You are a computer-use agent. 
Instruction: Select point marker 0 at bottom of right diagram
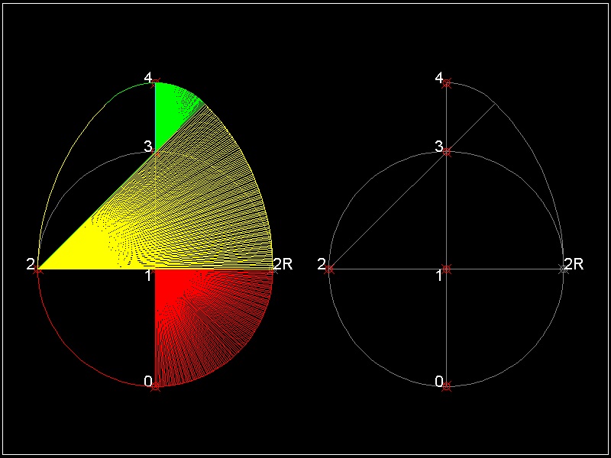pyautogui.click(x=447, y=386)
